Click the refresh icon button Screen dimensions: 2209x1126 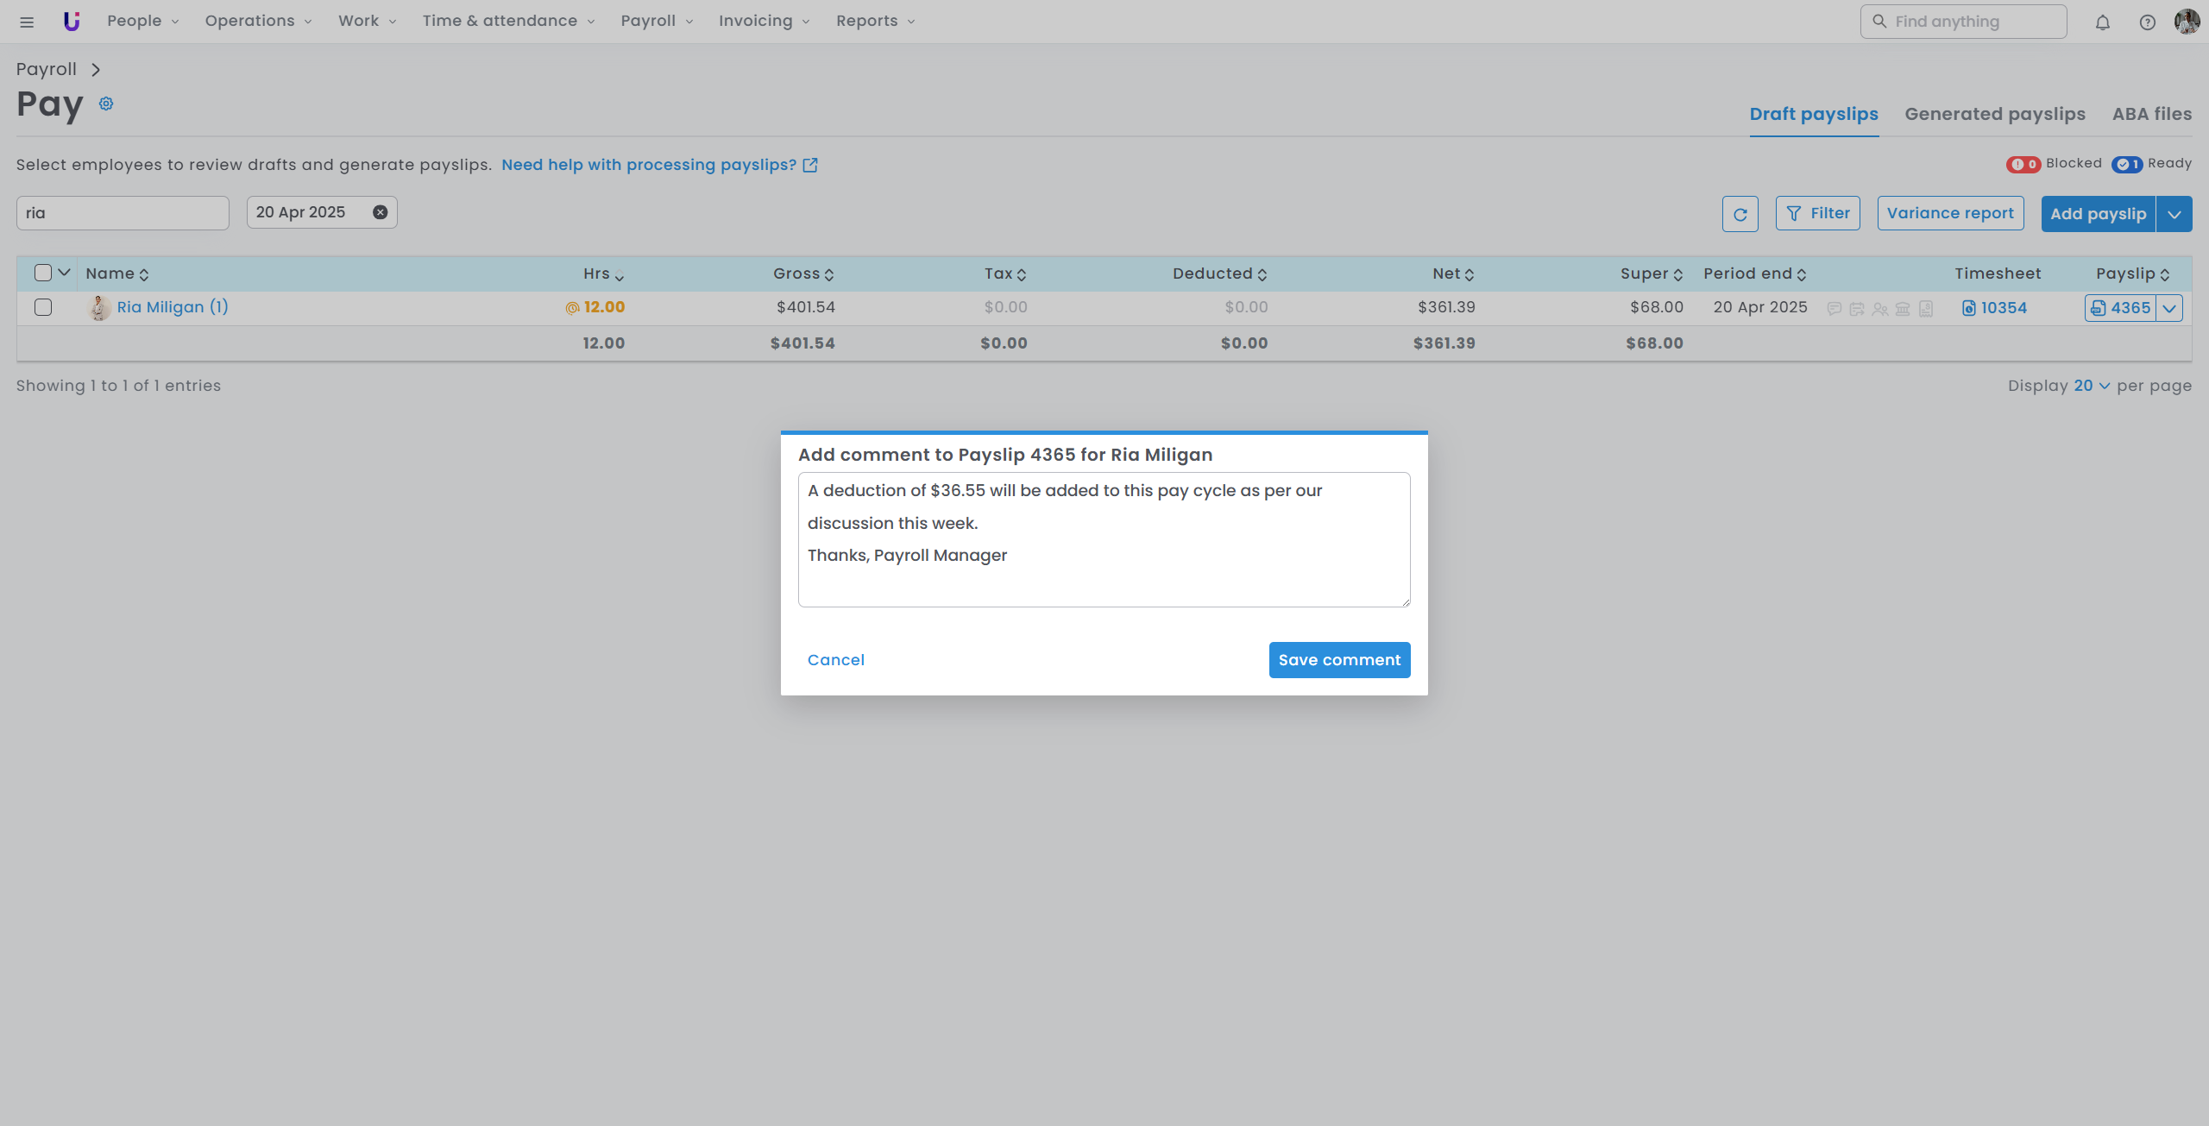(x=1740, y=214)
